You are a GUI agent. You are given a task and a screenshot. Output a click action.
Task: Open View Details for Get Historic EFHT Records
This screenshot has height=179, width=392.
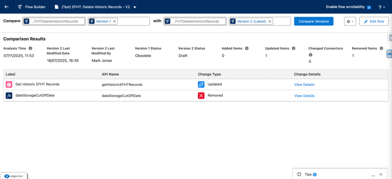(304, 85)
